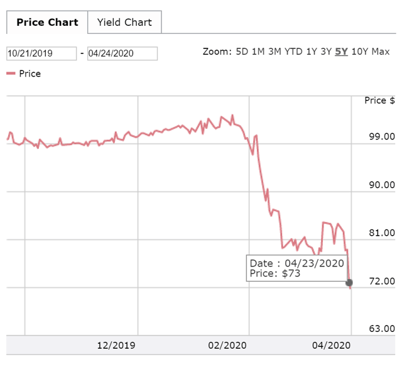Select 1Y zoom range
This screenshot has width=402, height=369.
pos(312,52)
